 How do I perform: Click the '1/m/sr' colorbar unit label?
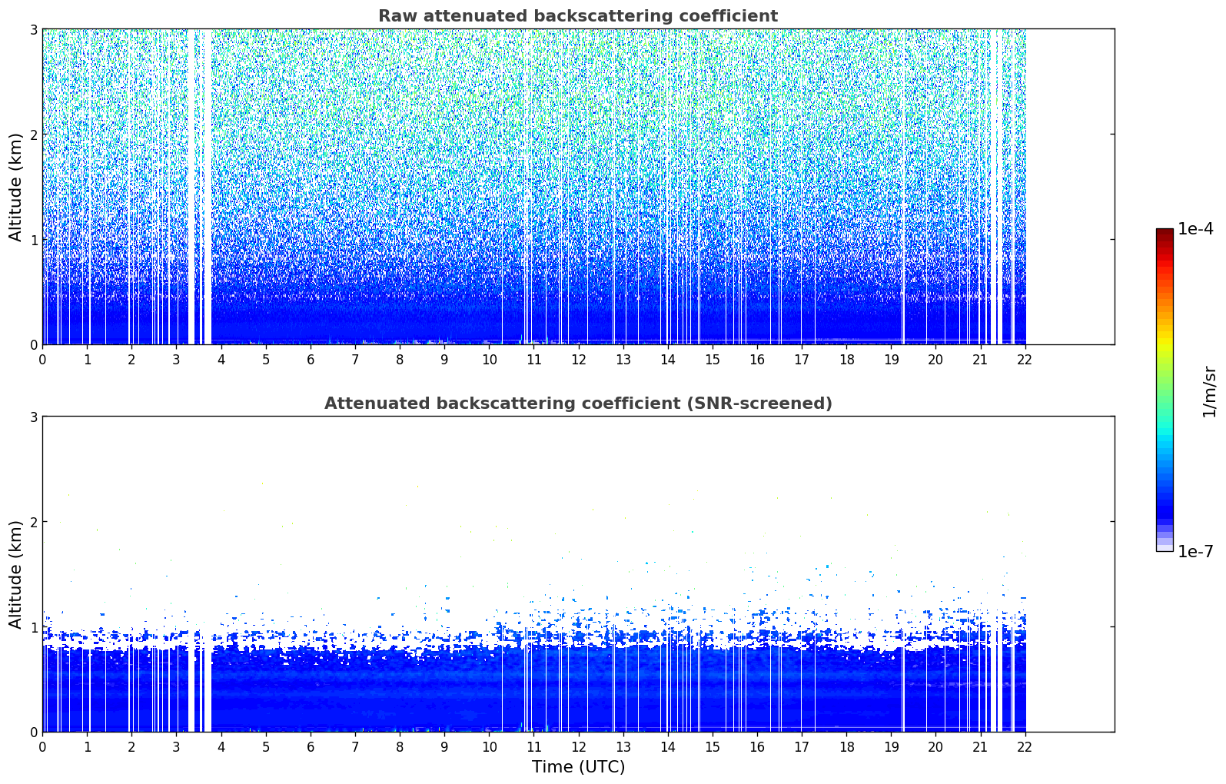(1209, 391)
